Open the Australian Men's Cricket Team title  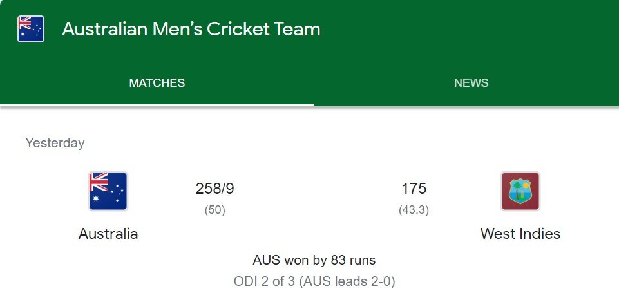click(x=191, y=29)
